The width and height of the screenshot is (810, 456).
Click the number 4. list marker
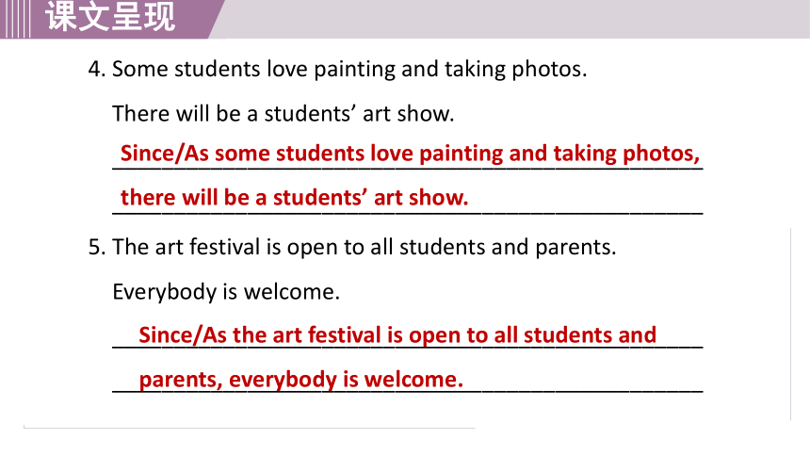pos(97,70)
